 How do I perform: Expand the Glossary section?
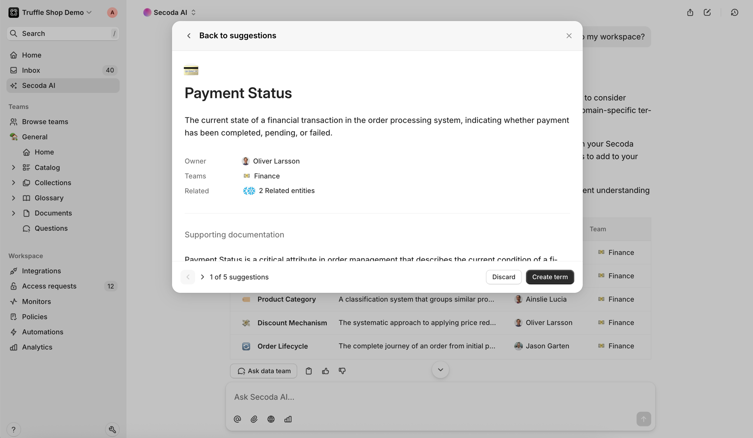[x=13, y=198]
